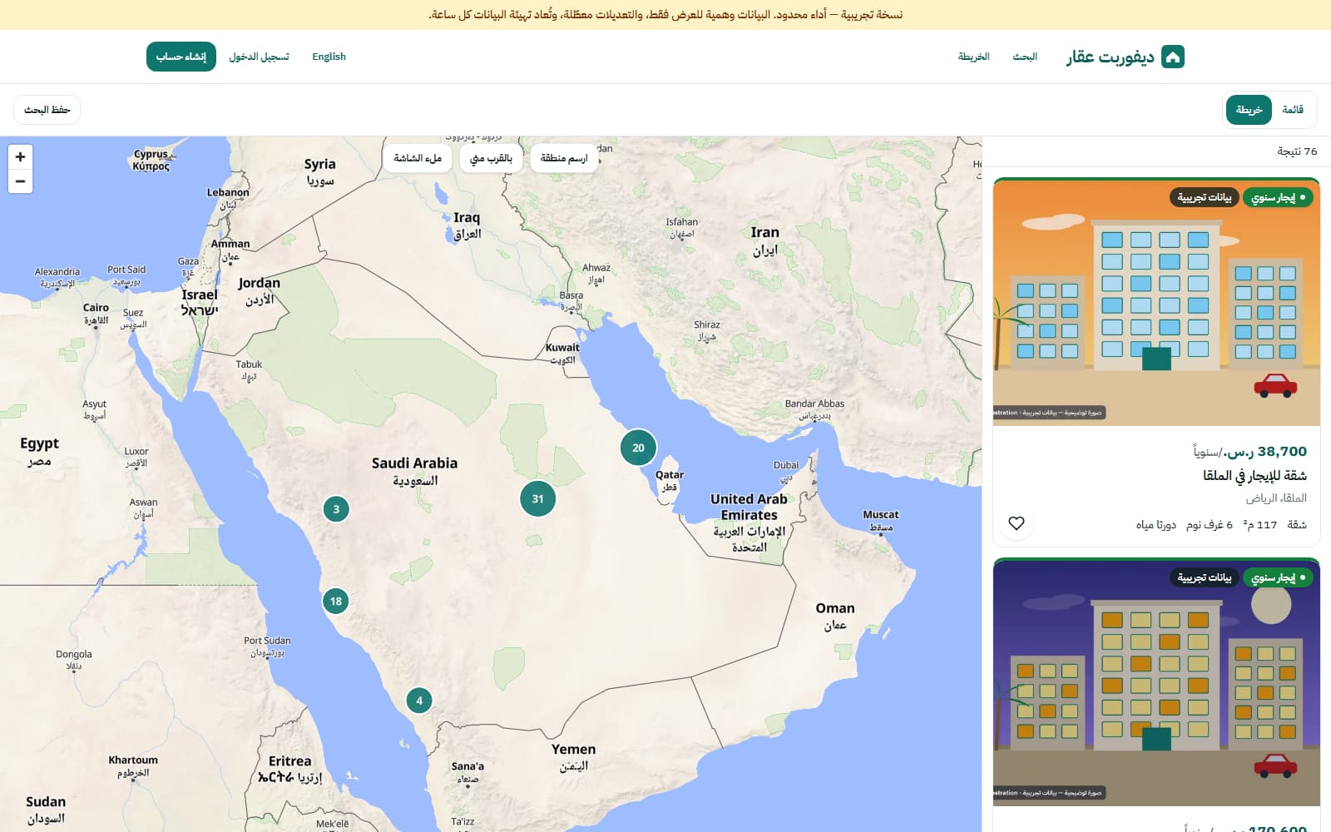Click the 76 نتيجة results count
Viewport: 1331px width, 832px height.
1297,151
